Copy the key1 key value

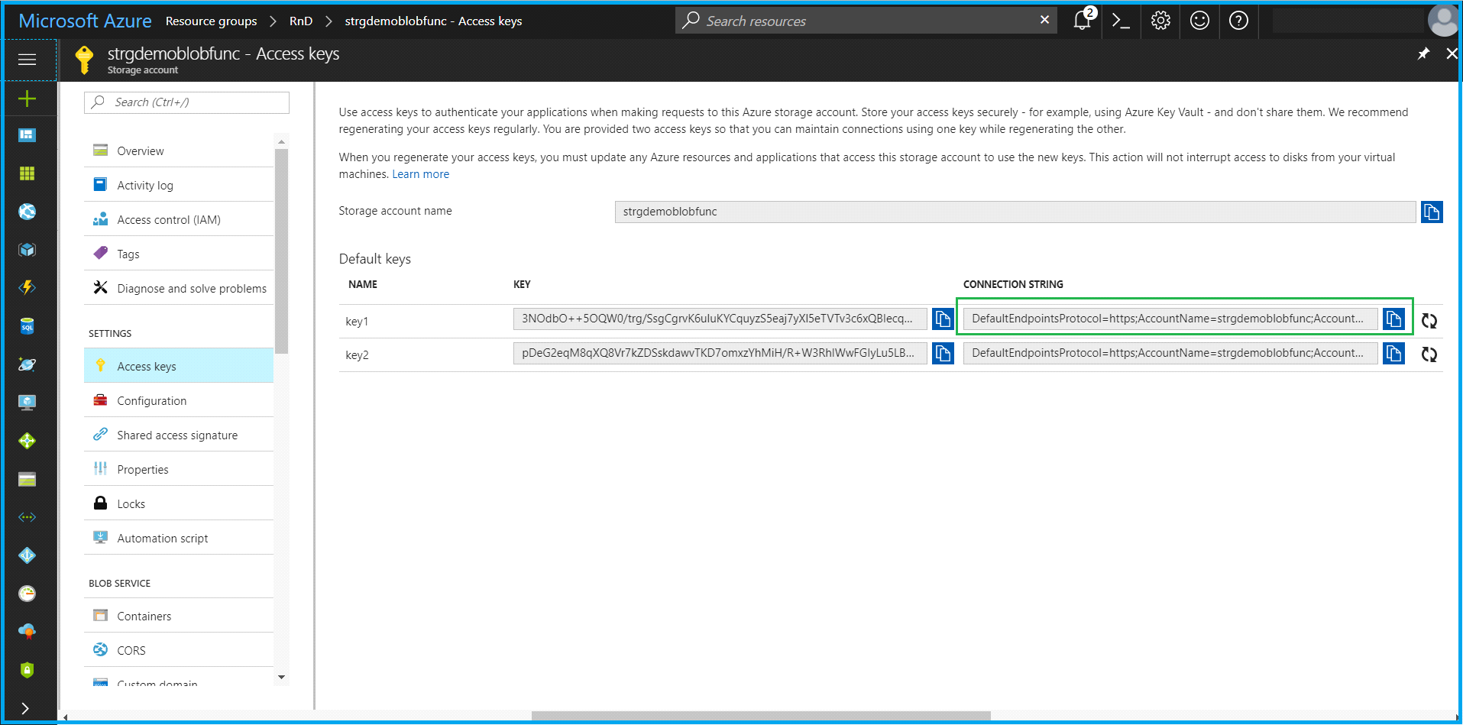tap(943, 319)
